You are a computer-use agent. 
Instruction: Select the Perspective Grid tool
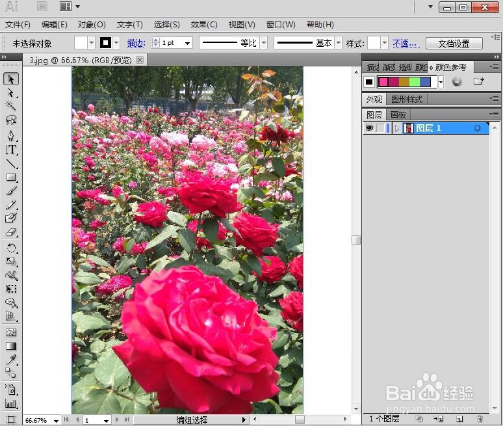[11, 316]
